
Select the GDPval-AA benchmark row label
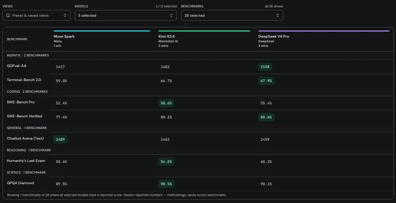click(x=16, y=66)
